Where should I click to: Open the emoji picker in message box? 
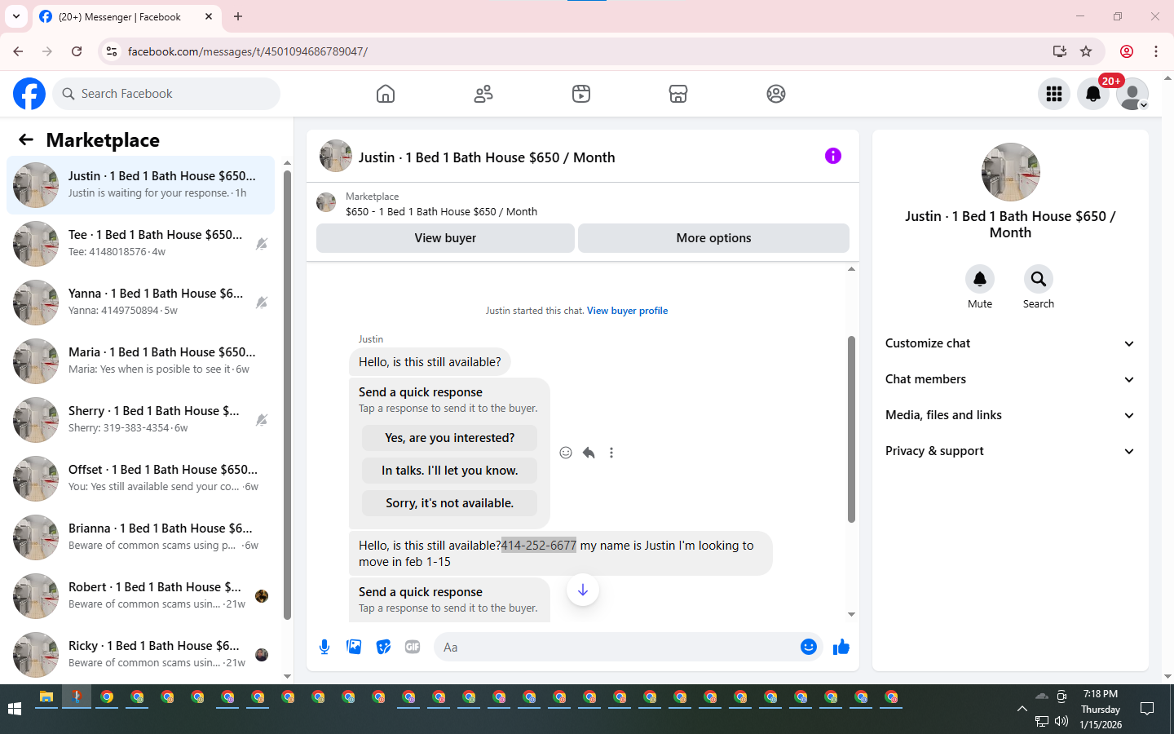[x=809, y=647]
